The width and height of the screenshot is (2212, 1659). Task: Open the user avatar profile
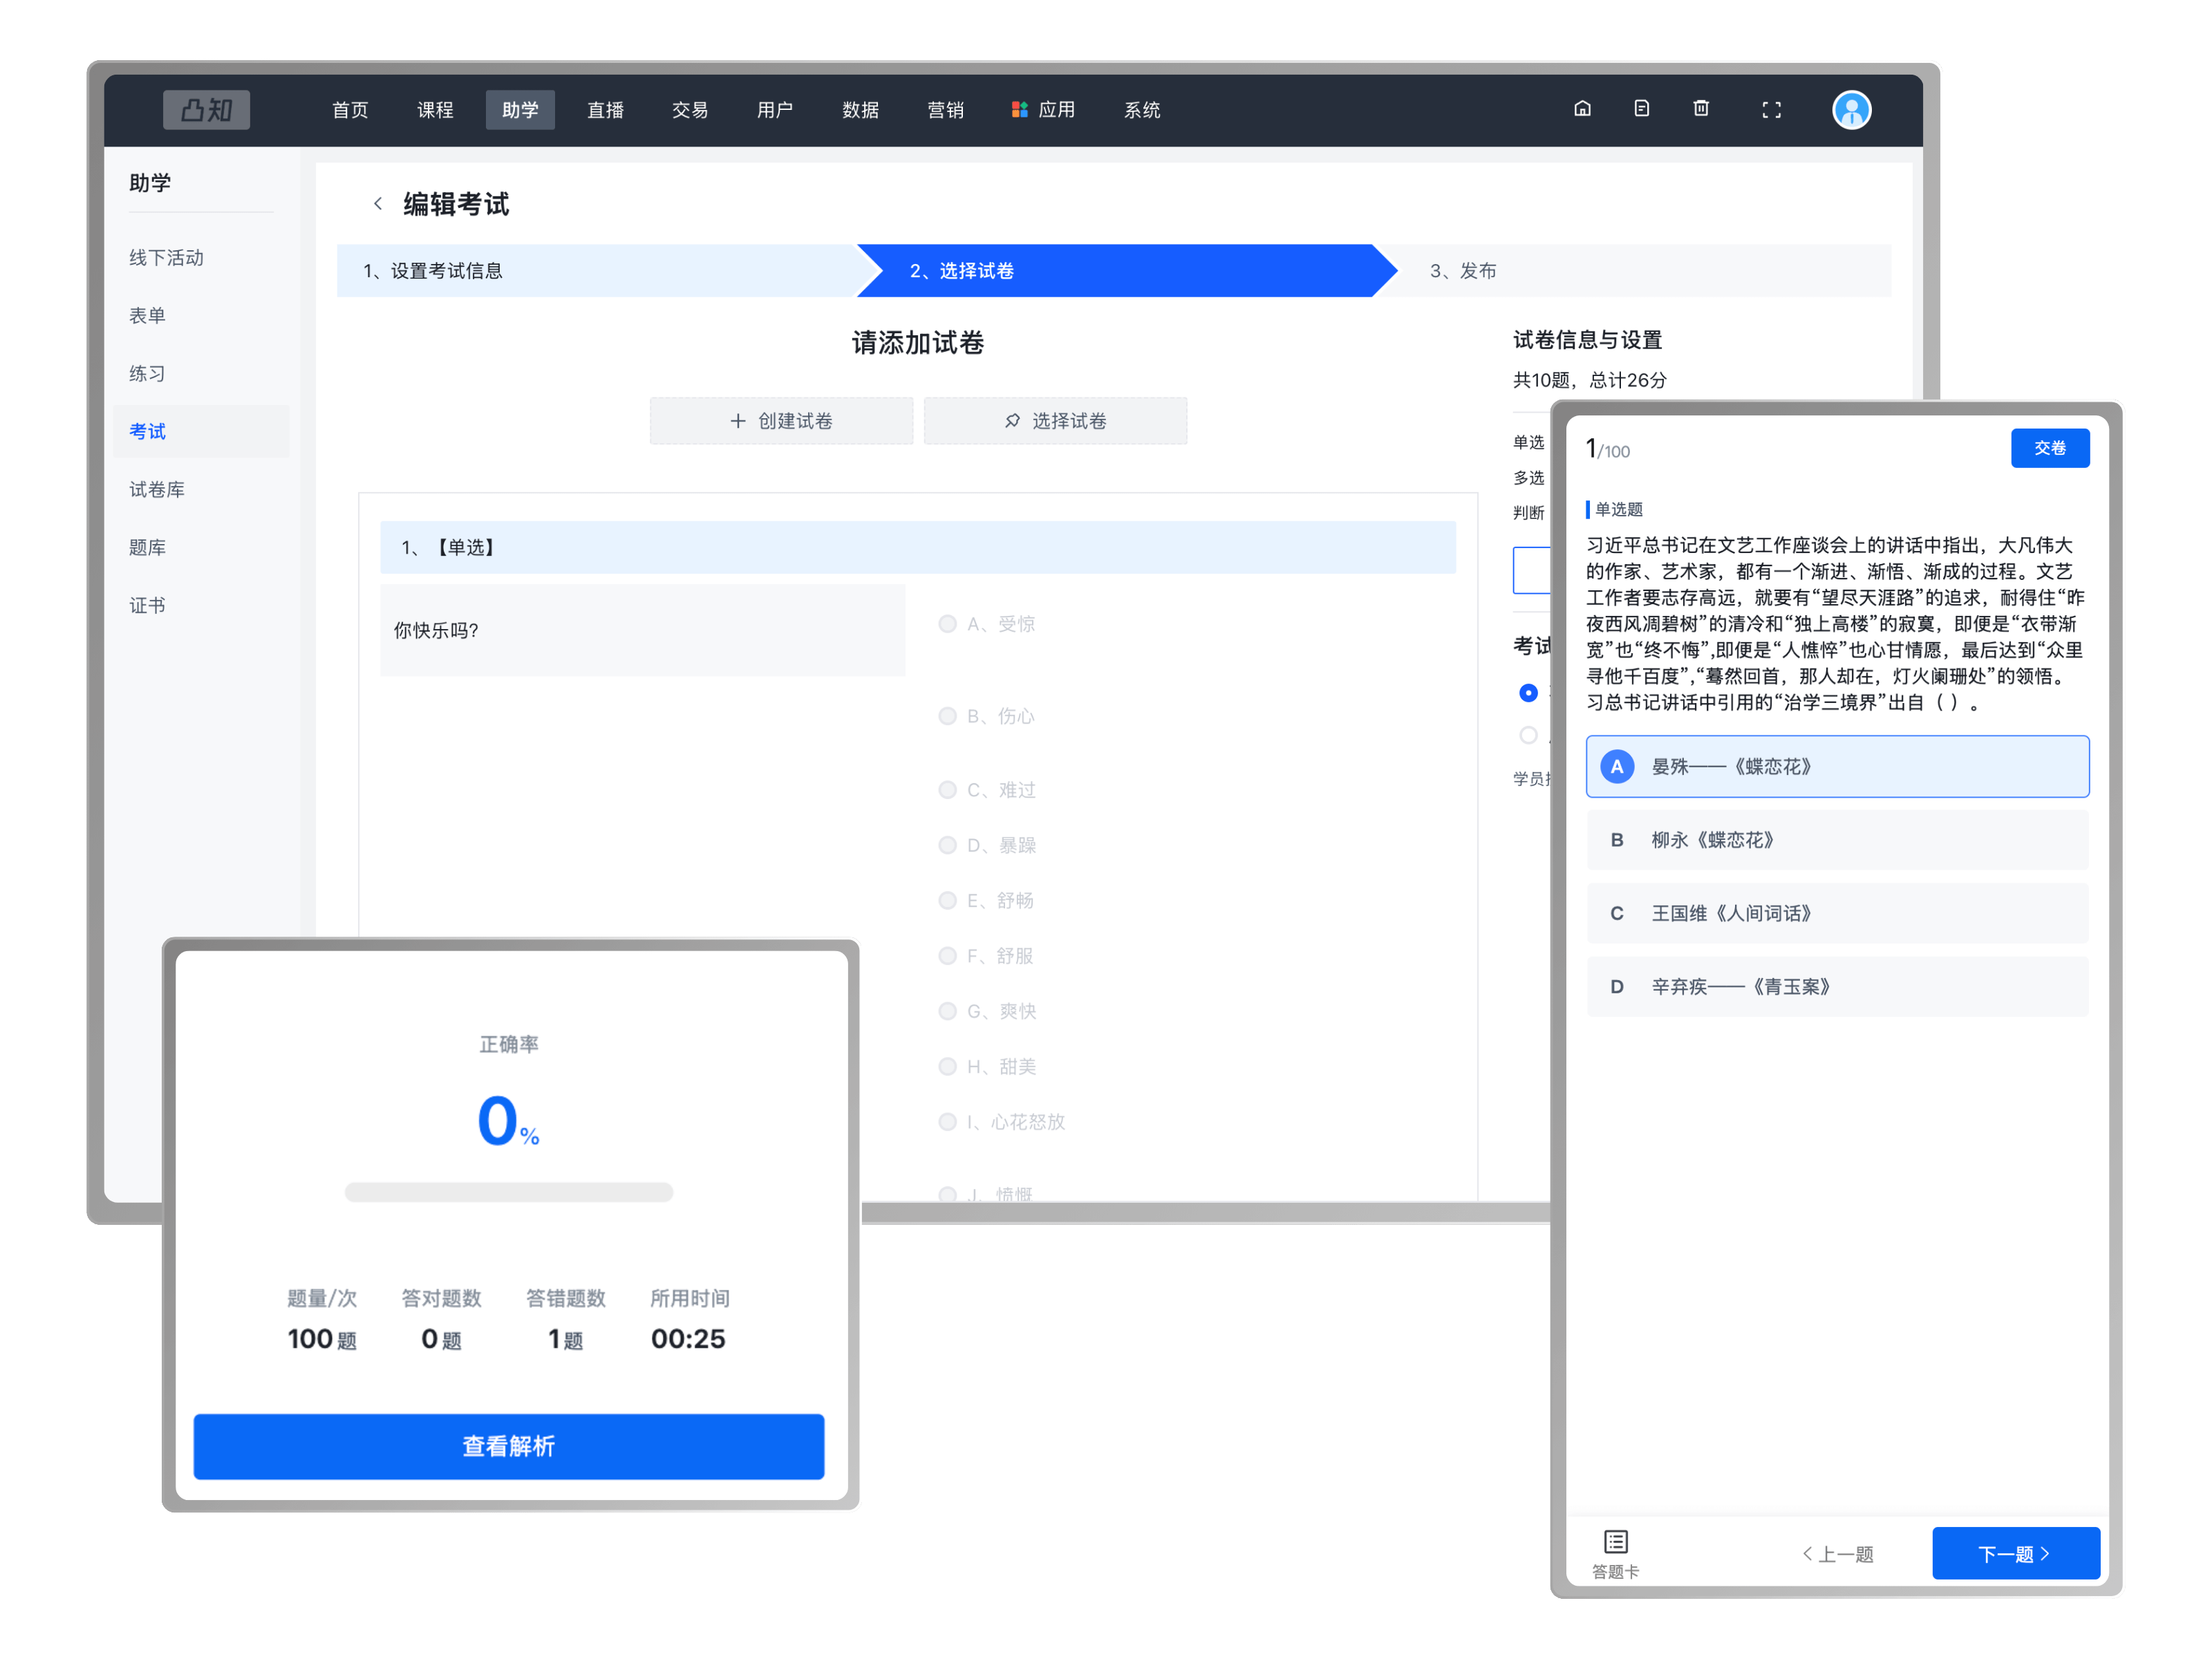tap(1851, 110)
